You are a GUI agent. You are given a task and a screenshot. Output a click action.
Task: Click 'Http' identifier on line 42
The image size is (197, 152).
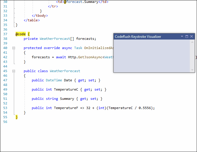point(72,57)
